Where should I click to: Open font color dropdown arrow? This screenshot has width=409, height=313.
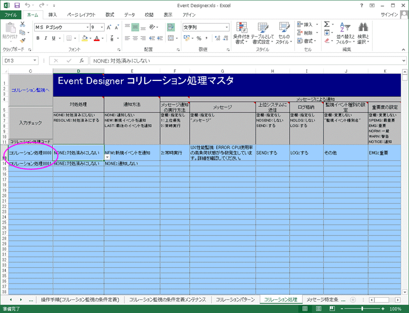103,38
